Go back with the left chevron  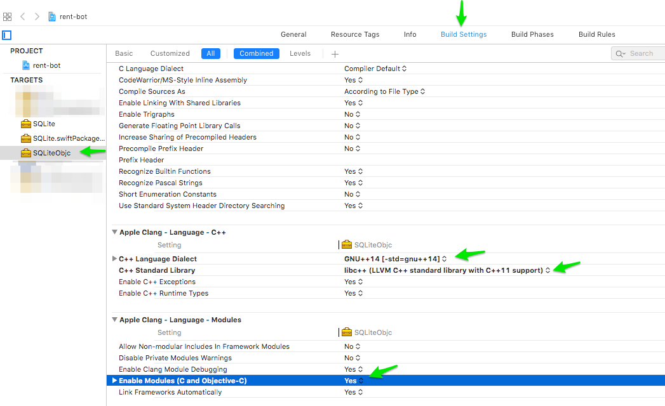pyautogui.click(x=23, y=16)
